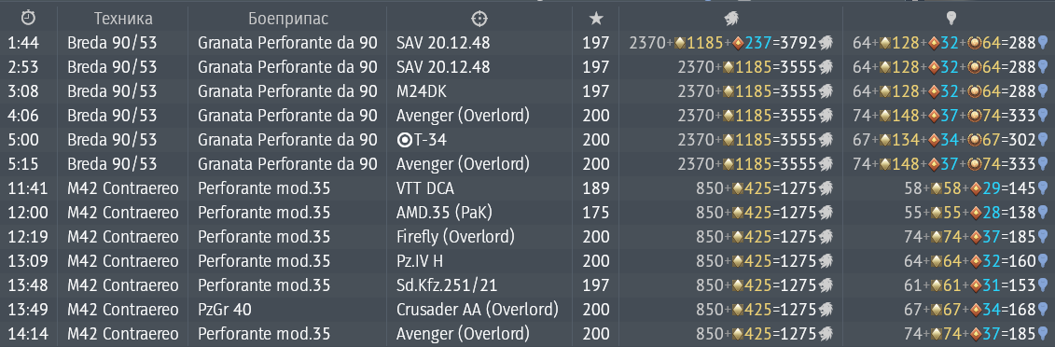The image size is (1055, 347).
Task: Select the M24DK target entry
Action: pos(422,91)
